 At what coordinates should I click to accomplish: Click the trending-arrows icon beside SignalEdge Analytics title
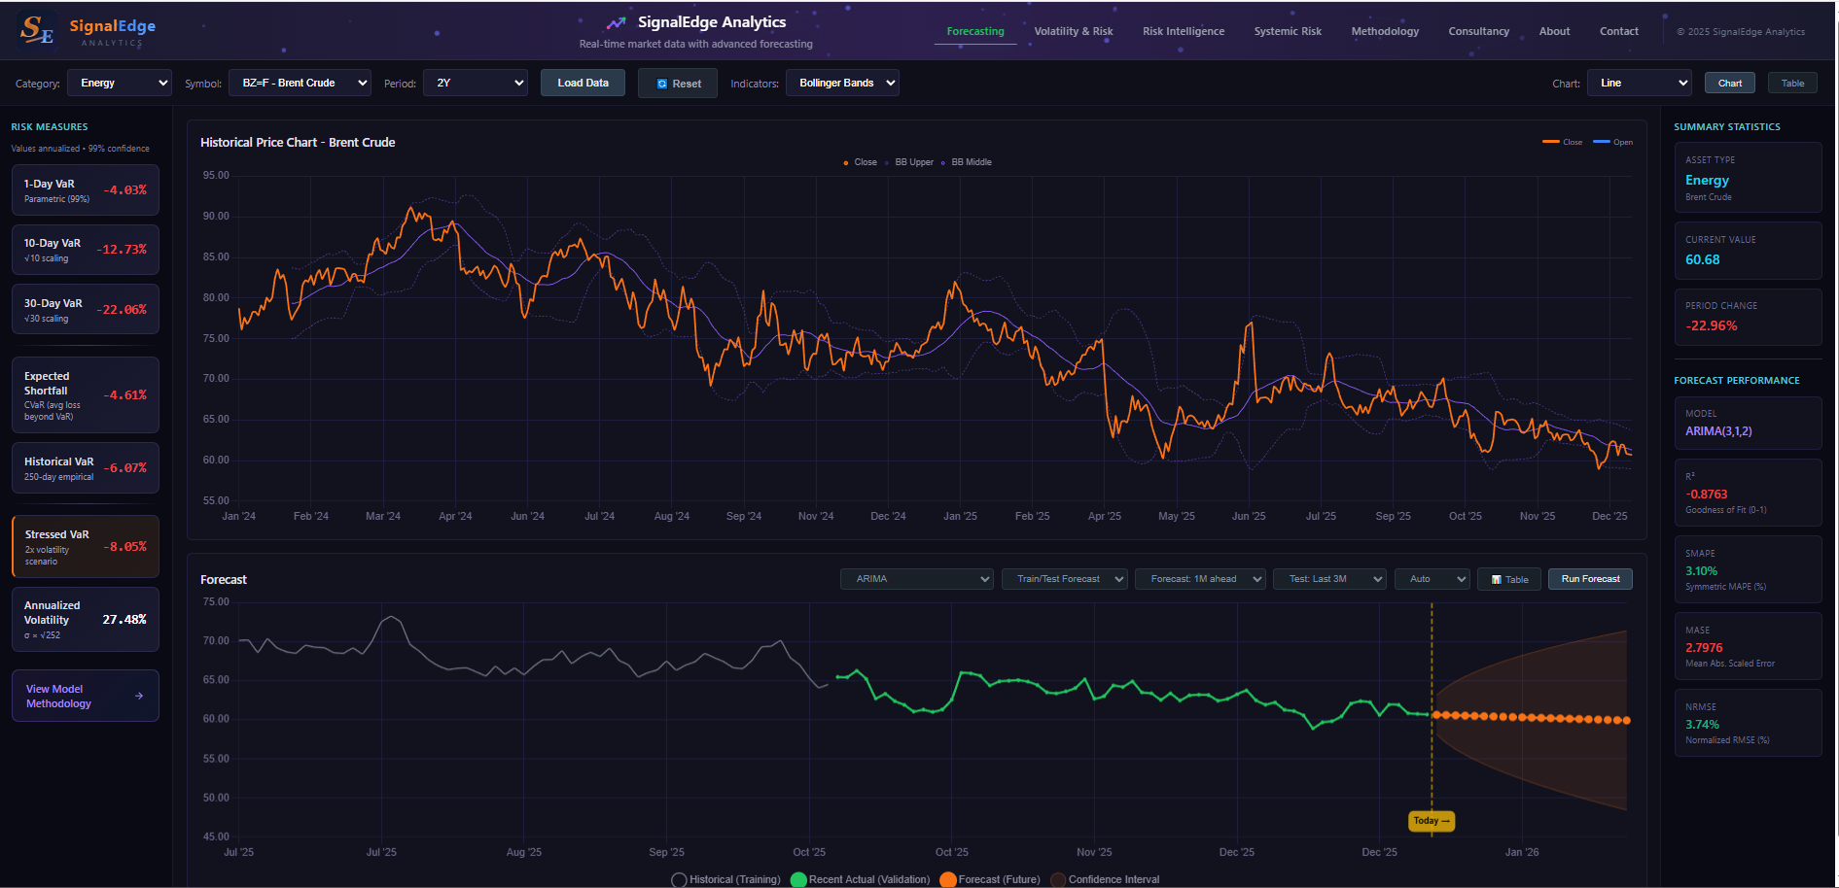click(x=616, y=21)
